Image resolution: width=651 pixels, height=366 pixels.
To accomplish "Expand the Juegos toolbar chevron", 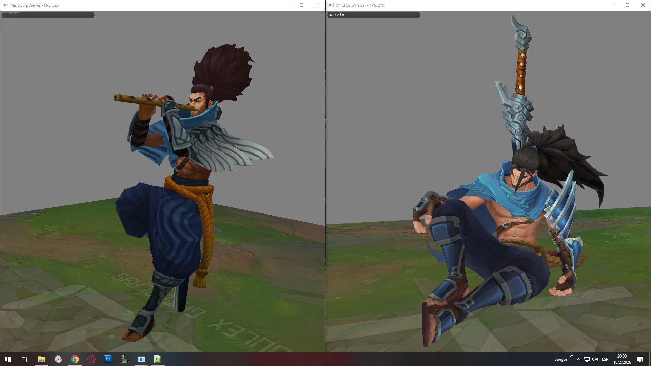I will pyautogui.click(x=571, y=356).
